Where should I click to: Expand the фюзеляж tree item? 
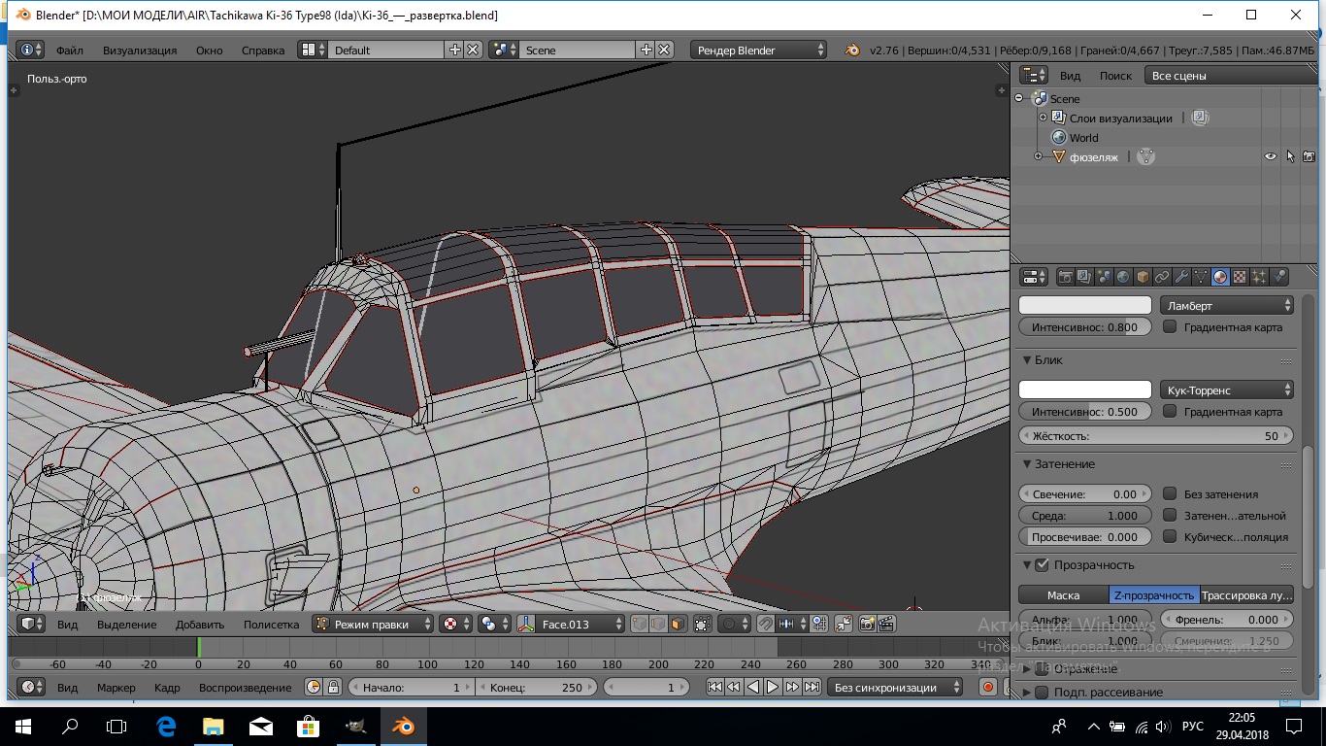pos(1038,156)
